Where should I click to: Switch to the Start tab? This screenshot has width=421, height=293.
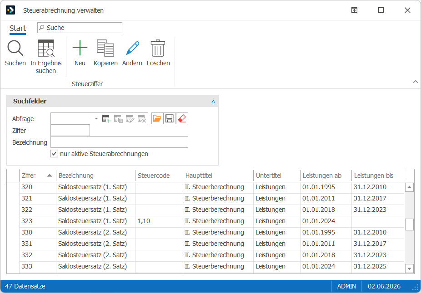coord(18,29)
